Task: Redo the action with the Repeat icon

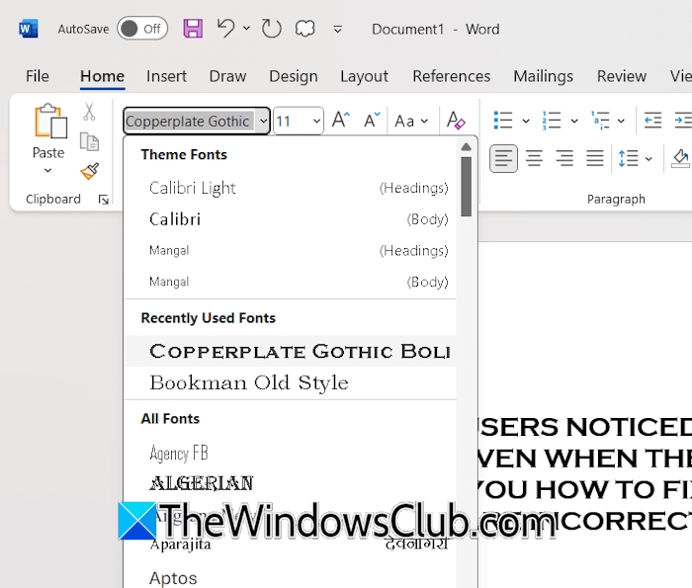Action: coord(271,29)
